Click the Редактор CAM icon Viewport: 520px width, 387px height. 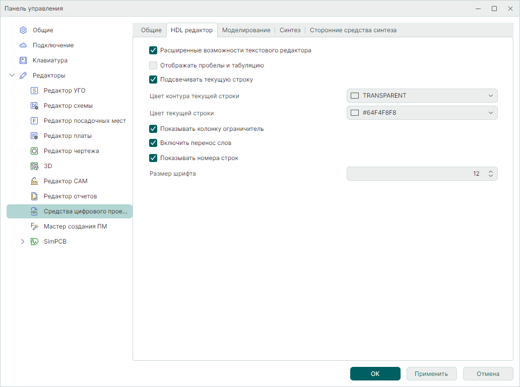pos(34,181)
